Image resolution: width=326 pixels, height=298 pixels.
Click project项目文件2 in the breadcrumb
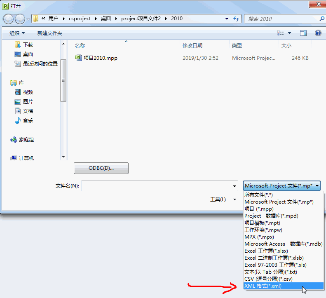tap(141, 19)
